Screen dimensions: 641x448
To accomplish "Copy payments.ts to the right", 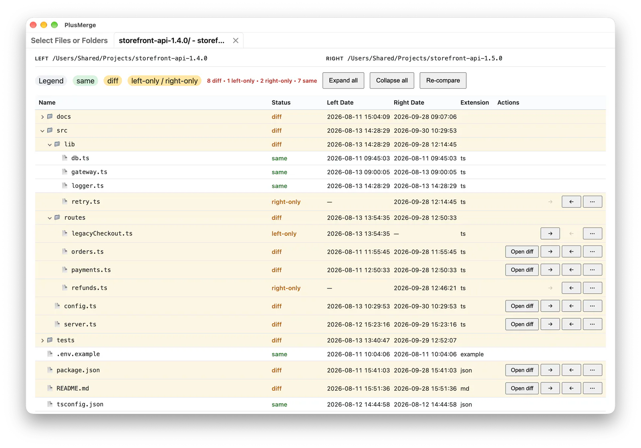I will (550, 270).
